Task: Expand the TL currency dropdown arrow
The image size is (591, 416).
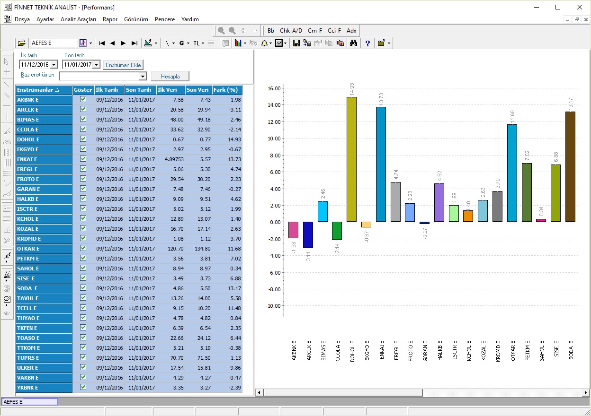Action: pos(203,43)
